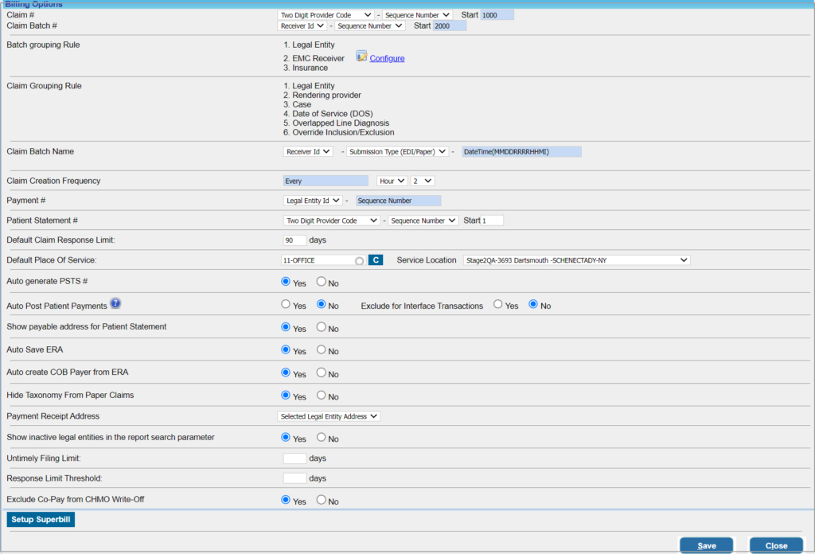815x554 pixels.
Task: Open Claim Batch Name Receiver Id dropdown
Action: pyautogui.click(x=308, y=152)
